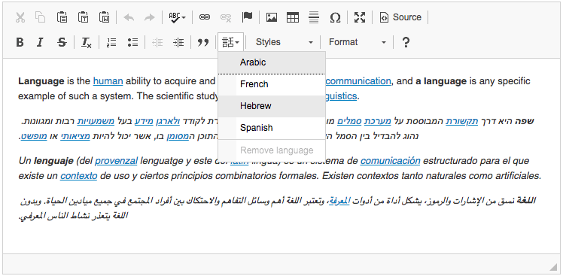The height and width of the screenshot is (276, 563).
Task: Insert a numbered list
Action: [111, 42]
